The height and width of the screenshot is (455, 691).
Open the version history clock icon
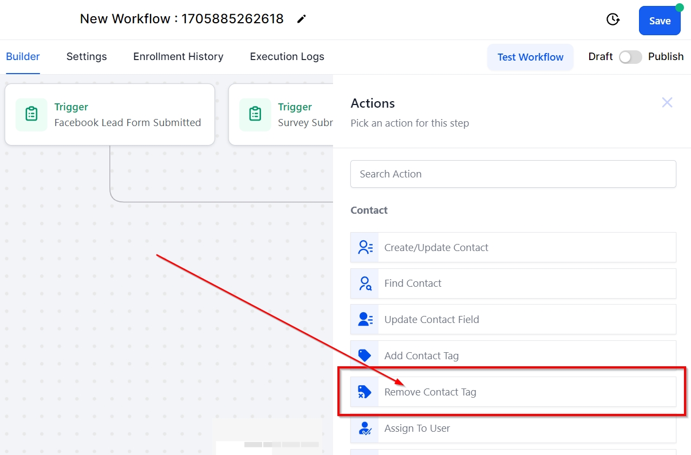coord(612,20)
